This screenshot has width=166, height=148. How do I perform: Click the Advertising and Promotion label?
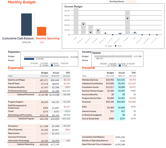[x=20, y=115]
